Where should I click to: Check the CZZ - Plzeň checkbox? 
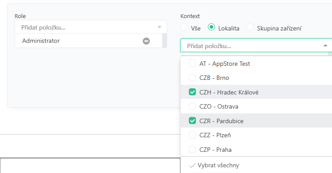tap(192, 135)
